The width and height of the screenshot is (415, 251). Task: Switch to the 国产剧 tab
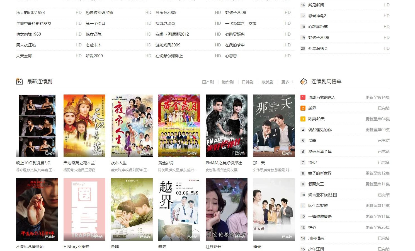[208, 82]
